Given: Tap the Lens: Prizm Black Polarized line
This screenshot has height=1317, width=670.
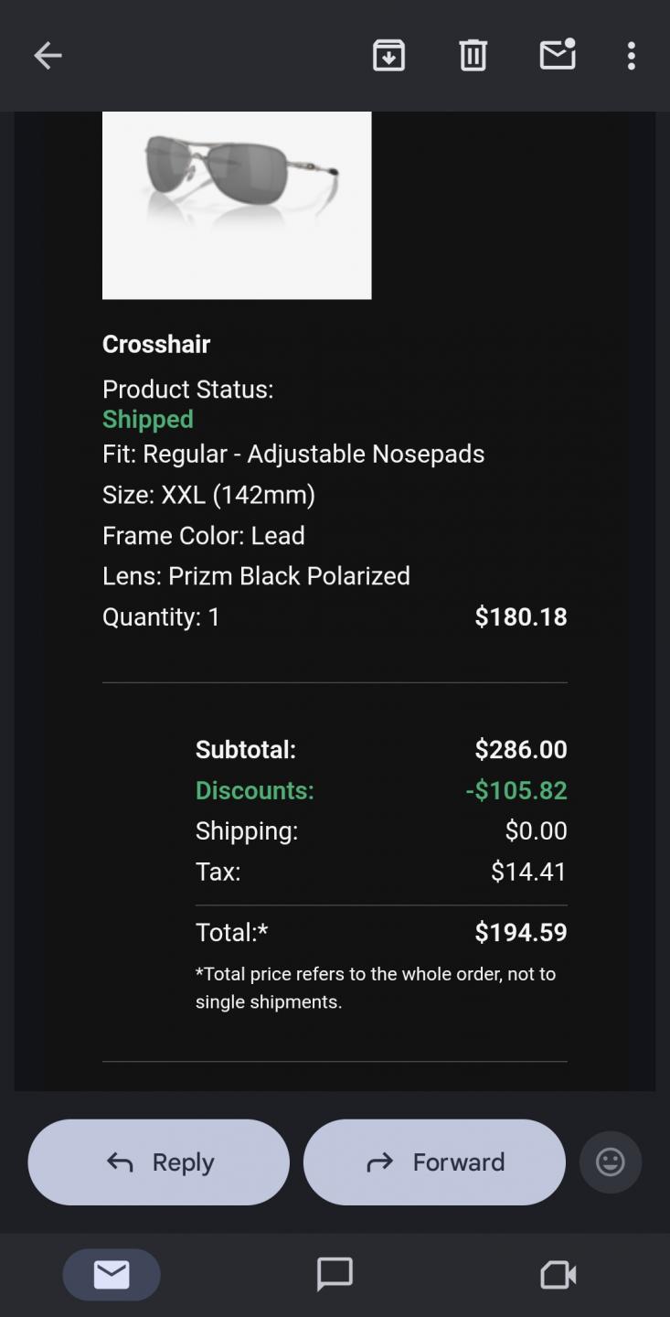Looking at the screenshot, I should point(256,576).
